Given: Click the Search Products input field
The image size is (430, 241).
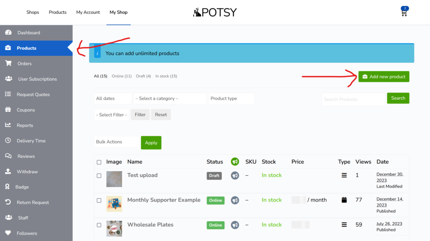Looking at the screenshot, I should pos(354,99).
